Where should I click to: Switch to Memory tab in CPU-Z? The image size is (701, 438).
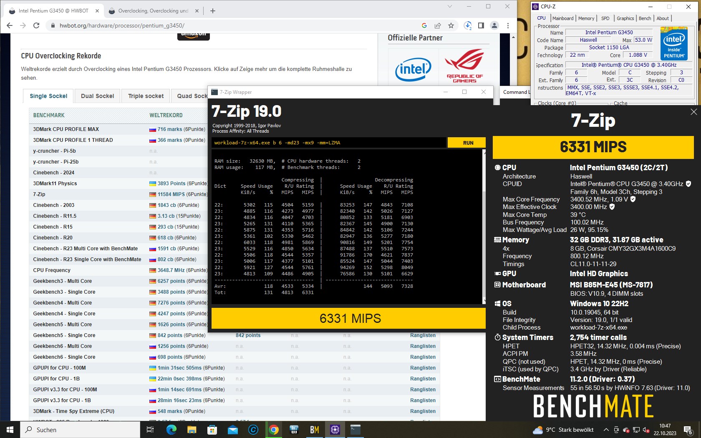(586, 18)
